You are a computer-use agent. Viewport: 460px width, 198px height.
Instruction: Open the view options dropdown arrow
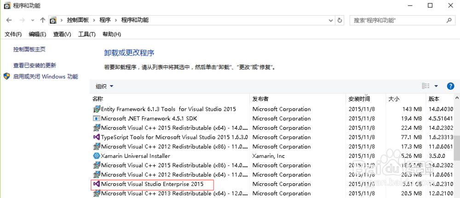(436, 86)
